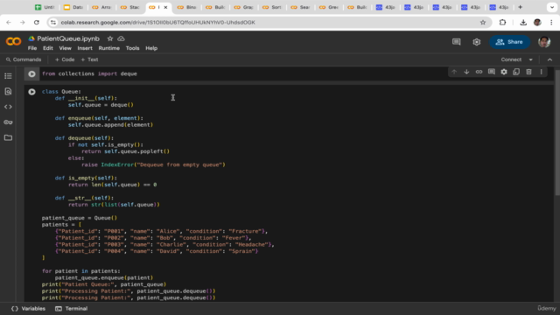Open the Help menu
Viewport: 560px width, 315px height.
(x=151, y=48)
